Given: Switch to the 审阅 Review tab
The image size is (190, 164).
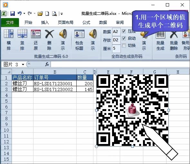Looking at the screenshot, I should coord(120,23).
